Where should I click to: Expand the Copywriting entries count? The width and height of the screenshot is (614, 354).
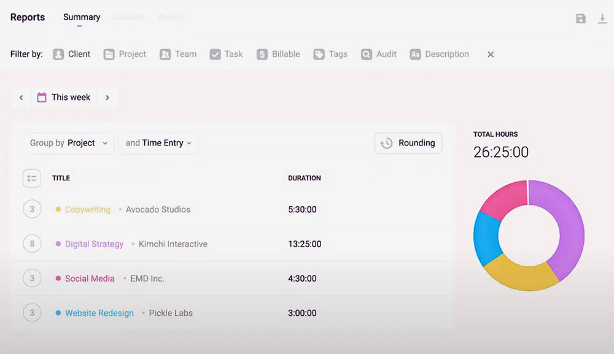pyautogui.click(x=32, y=209)
